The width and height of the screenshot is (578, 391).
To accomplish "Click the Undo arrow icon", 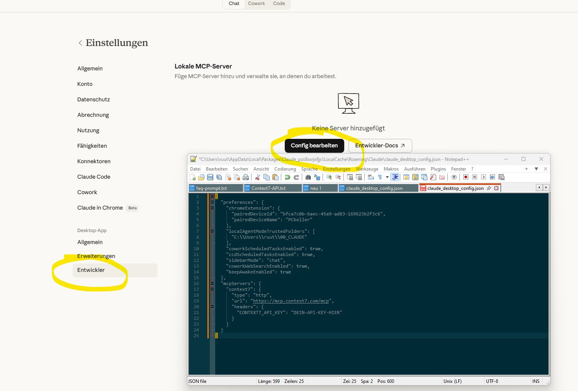I will coord(287,177).
